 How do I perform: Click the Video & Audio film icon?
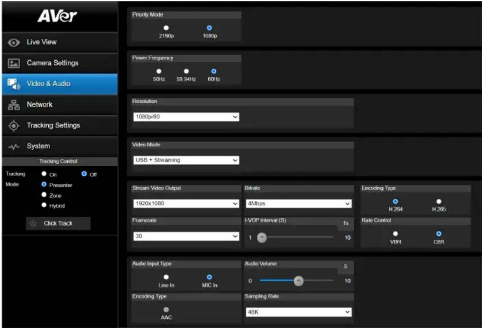tap(14, 84)
